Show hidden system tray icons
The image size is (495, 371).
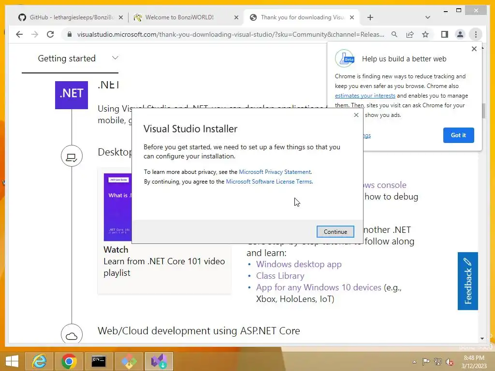tap(414, 362)
